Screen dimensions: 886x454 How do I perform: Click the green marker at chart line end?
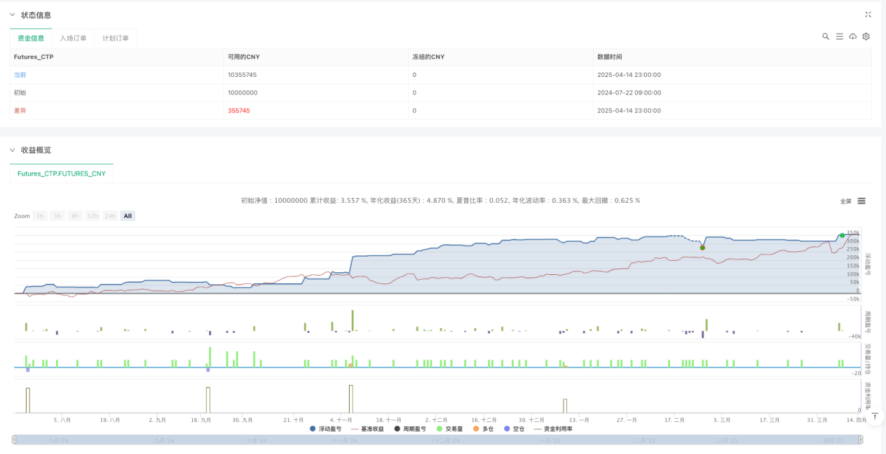click(x=842, y=236)
